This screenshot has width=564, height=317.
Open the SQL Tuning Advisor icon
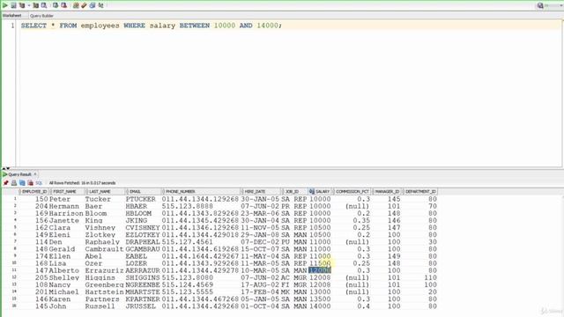44,5
